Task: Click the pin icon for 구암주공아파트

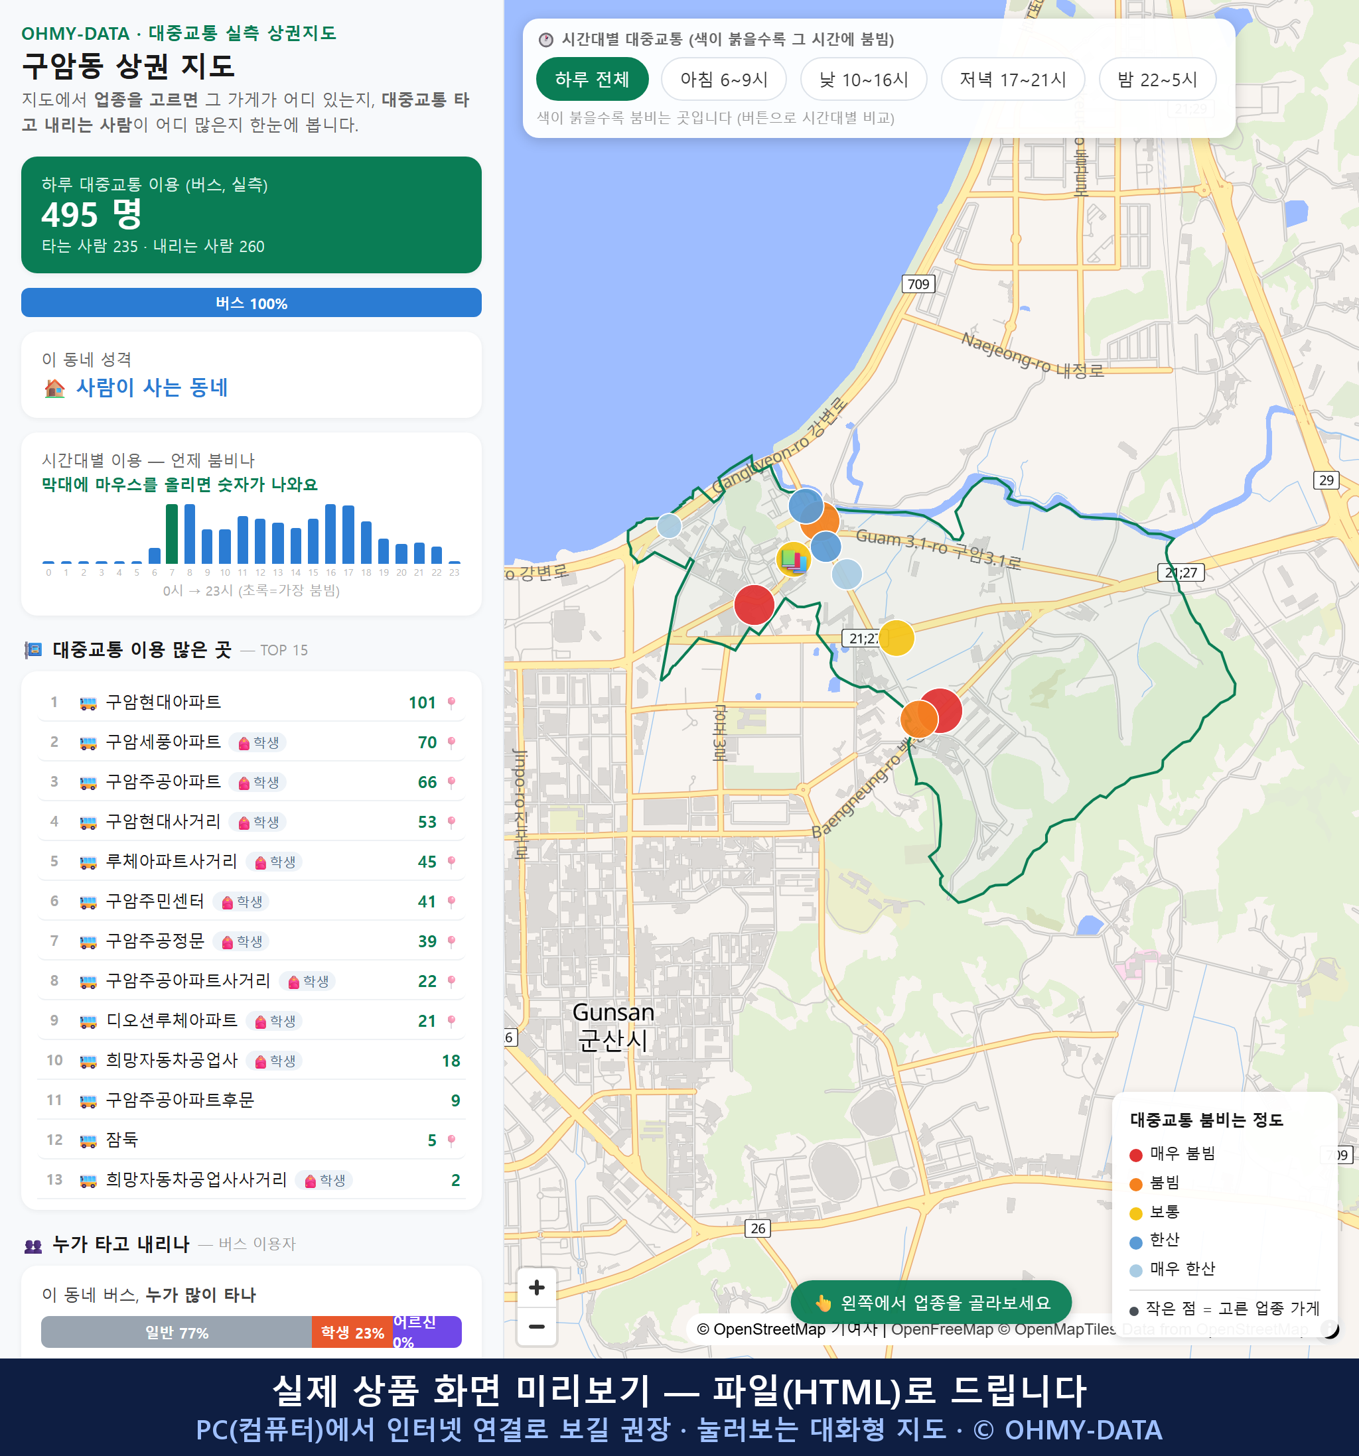Action: (x=451, y=782)
